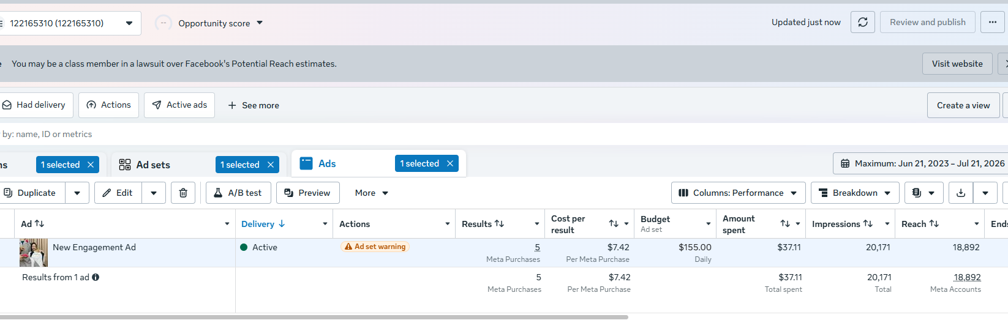
Task: Open the Delivery column header menu arrow
Action: tap(325, 224)
